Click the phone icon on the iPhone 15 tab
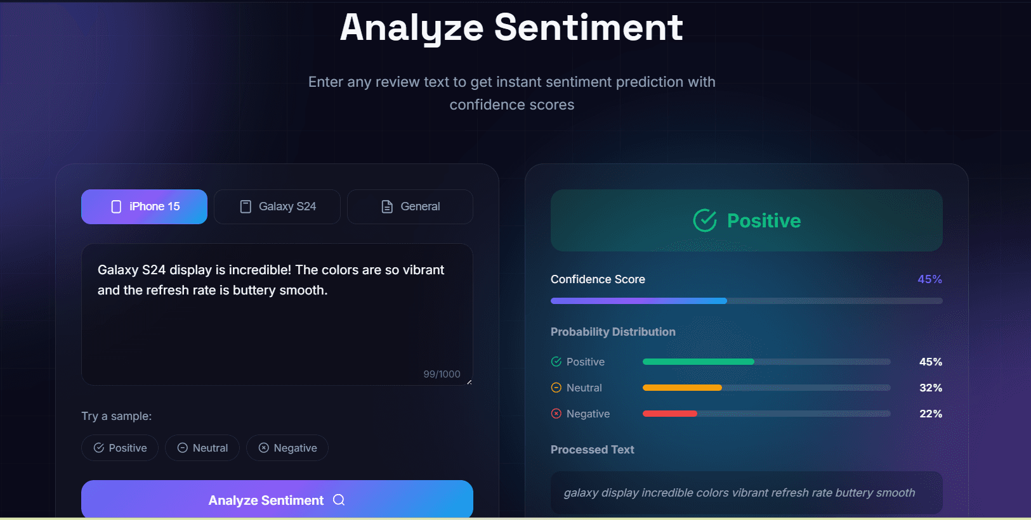 click(x=115, y=206)
